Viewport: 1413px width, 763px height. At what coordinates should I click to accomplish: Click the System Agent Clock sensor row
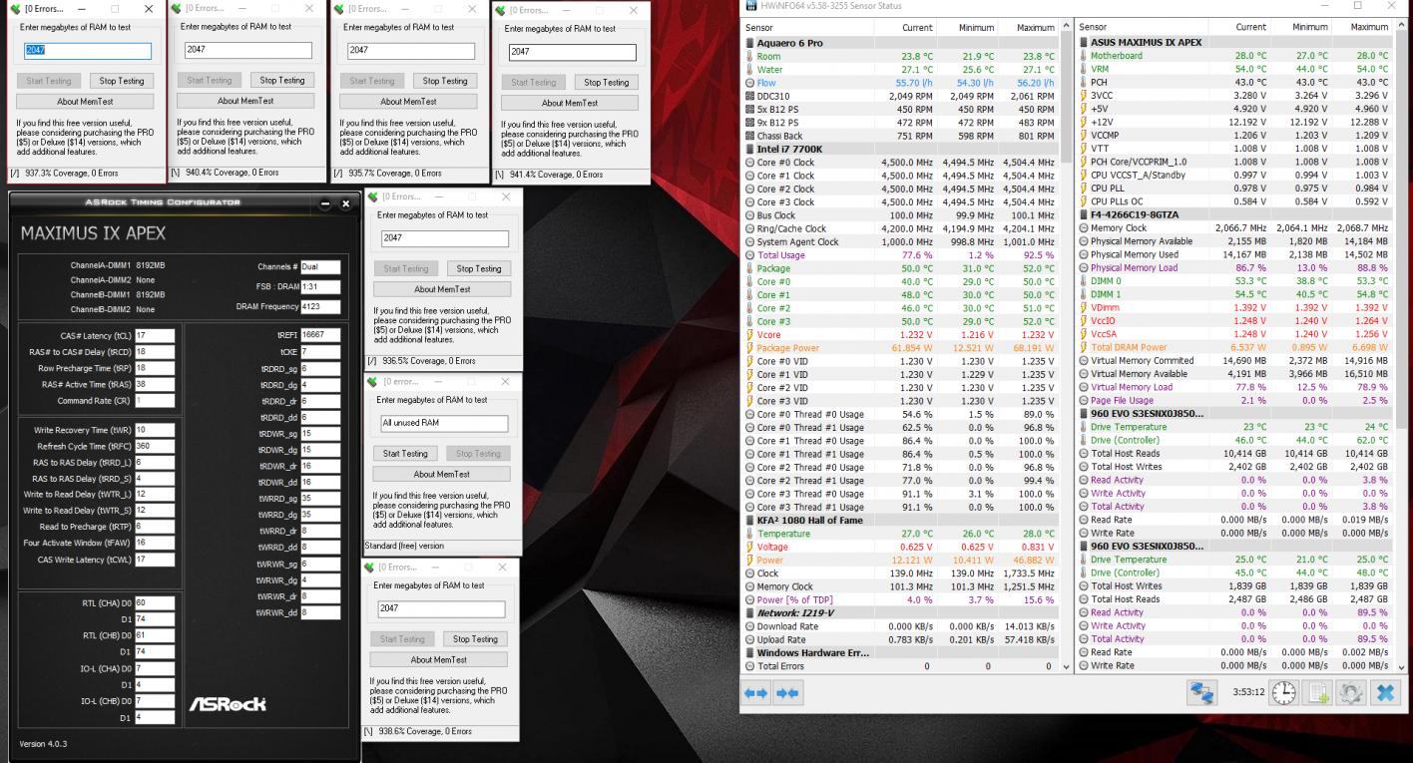pyautogui.click(x=901, y=241)
